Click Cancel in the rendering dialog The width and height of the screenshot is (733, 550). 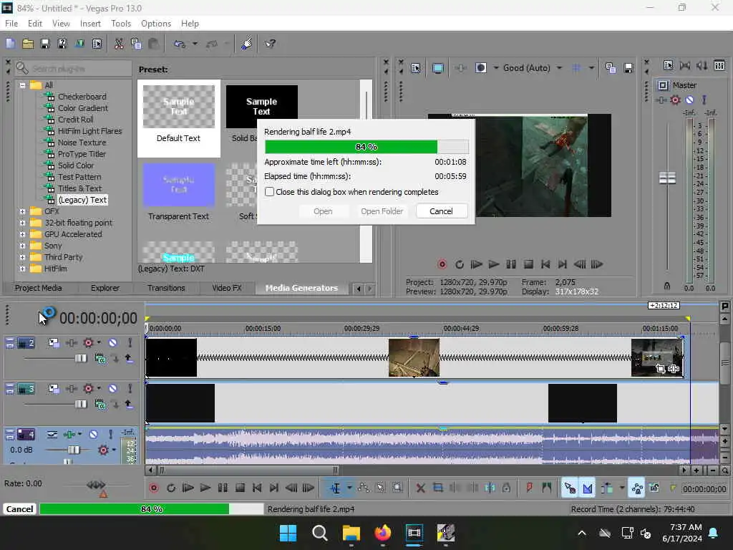coord(441,211)
